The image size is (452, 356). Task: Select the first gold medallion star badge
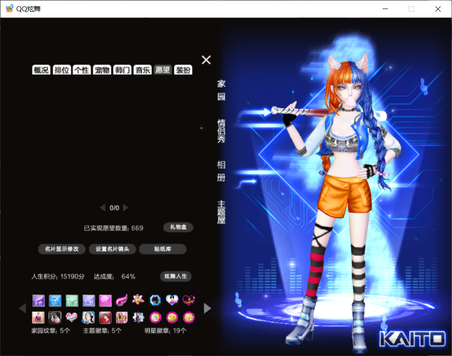155,318
